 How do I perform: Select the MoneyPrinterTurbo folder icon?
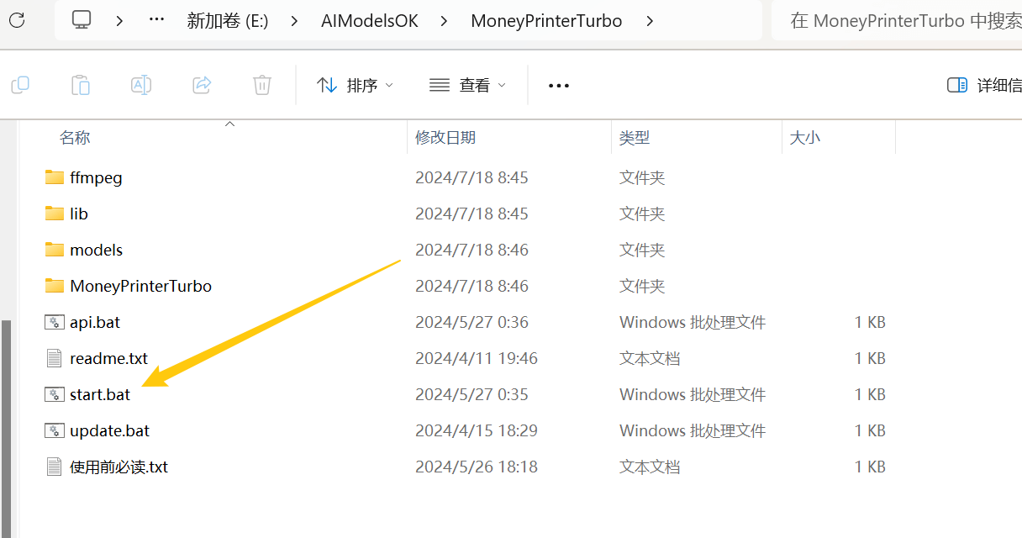point(55,286)
